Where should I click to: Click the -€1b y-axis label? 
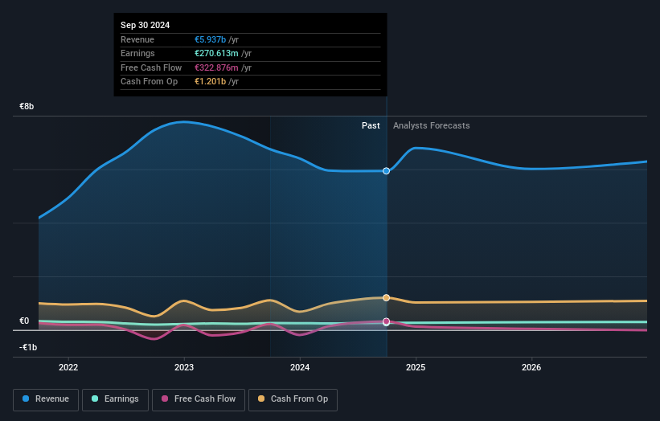(x=28, y=347)
